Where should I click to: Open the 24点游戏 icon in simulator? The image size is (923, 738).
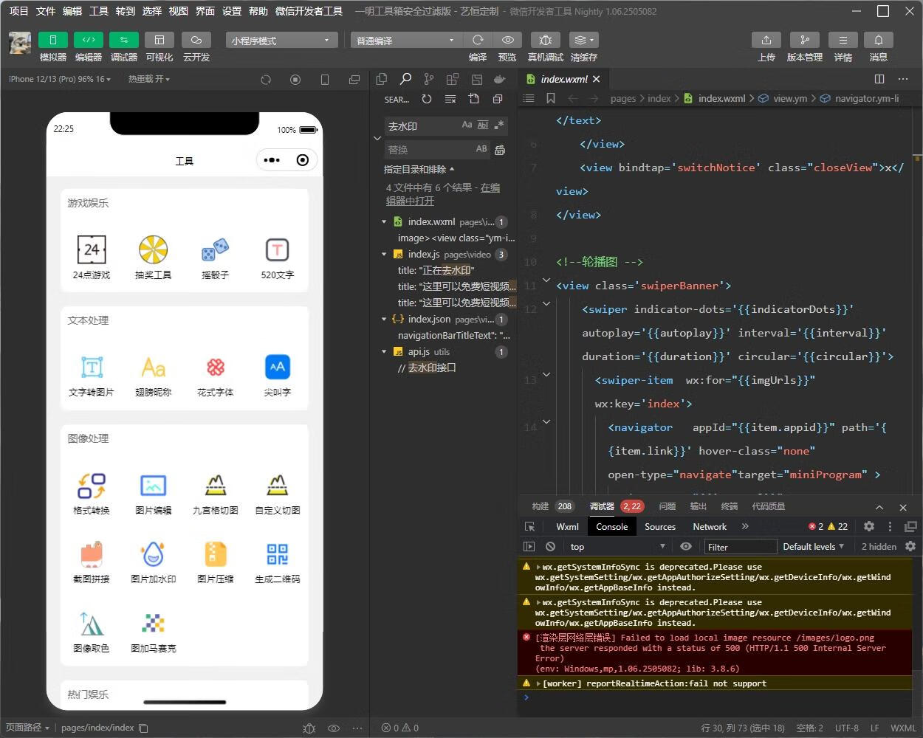pyautogui.click(x=92, y=250)
